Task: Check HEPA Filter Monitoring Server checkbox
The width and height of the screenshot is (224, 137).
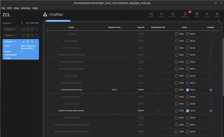Action: [188, 48]
